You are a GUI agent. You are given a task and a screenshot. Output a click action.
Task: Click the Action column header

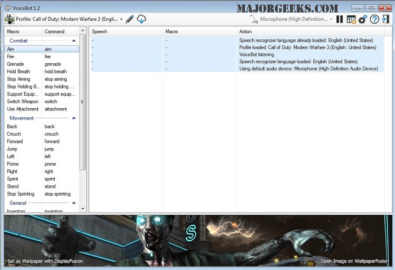tap(311, 32)
